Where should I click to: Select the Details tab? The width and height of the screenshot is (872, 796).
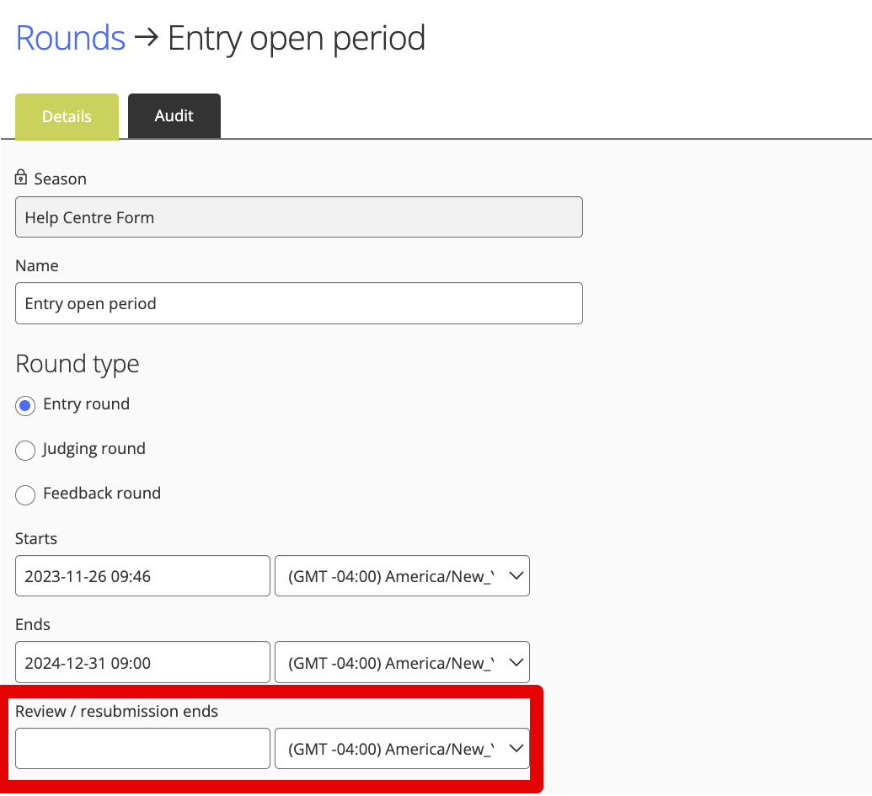point(67,115)
